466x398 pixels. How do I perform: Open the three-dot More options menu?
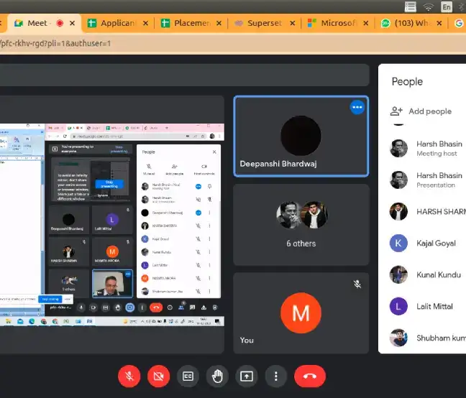point(275,376)
